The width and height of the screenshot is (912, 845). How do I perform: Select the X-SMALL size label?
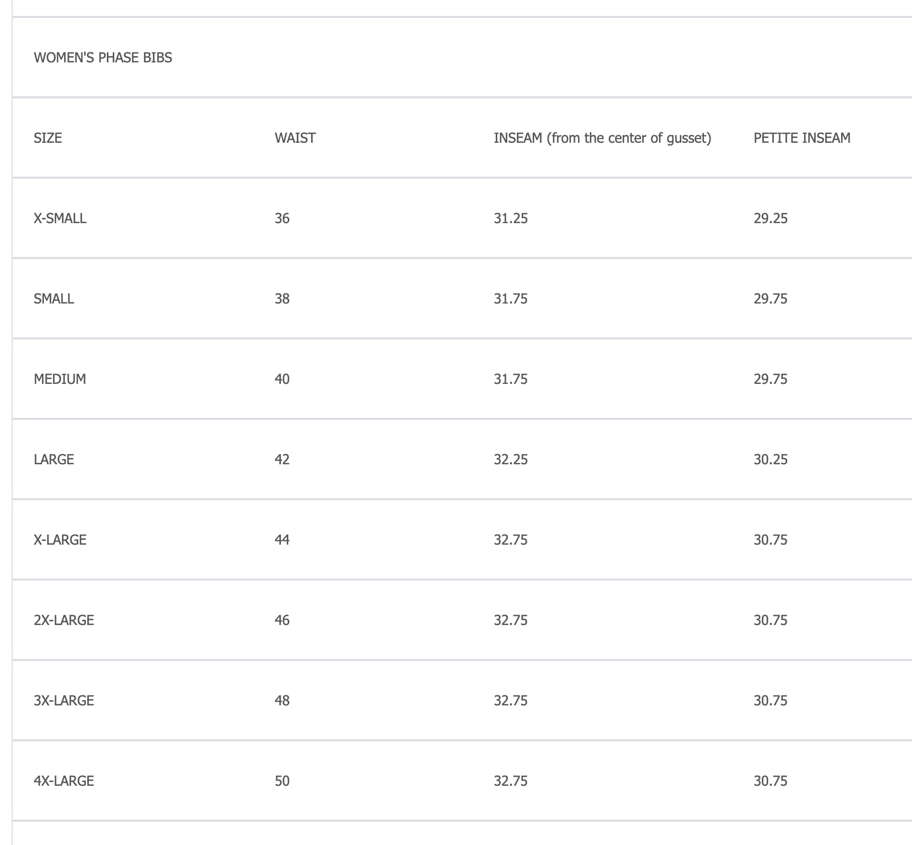(60, 218)
